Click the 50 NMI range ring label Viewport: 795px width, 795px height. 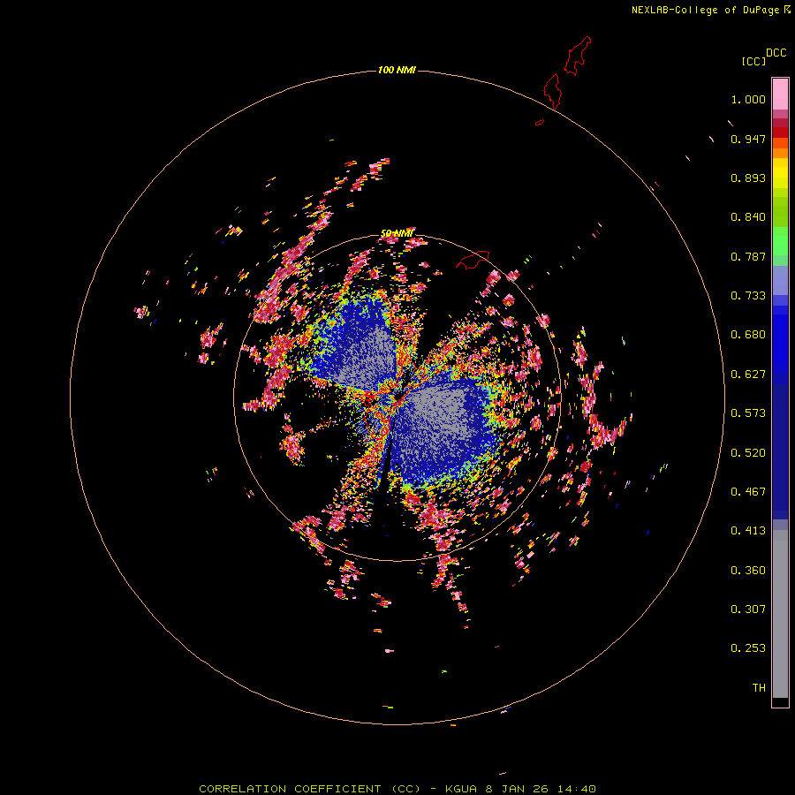(x=397, y=233)
